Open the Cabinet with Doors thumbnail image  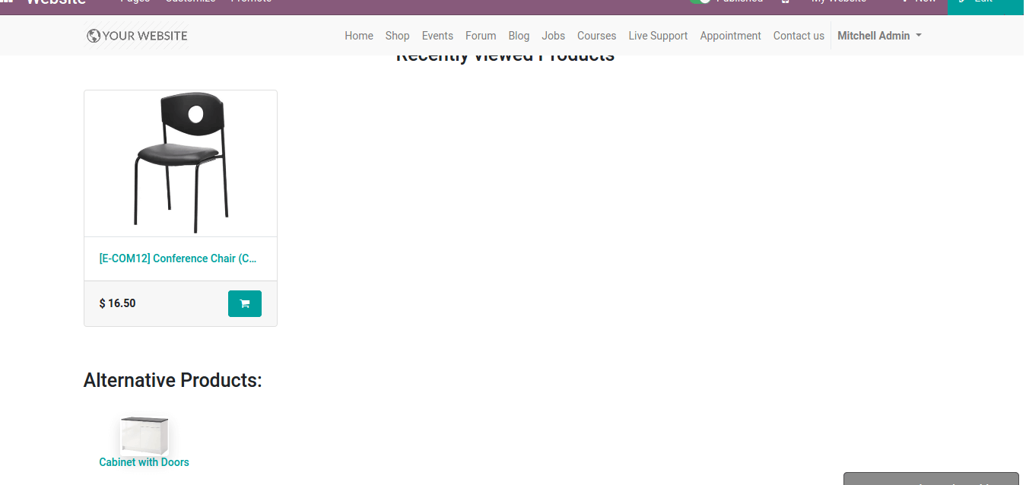tap(144, 435)
